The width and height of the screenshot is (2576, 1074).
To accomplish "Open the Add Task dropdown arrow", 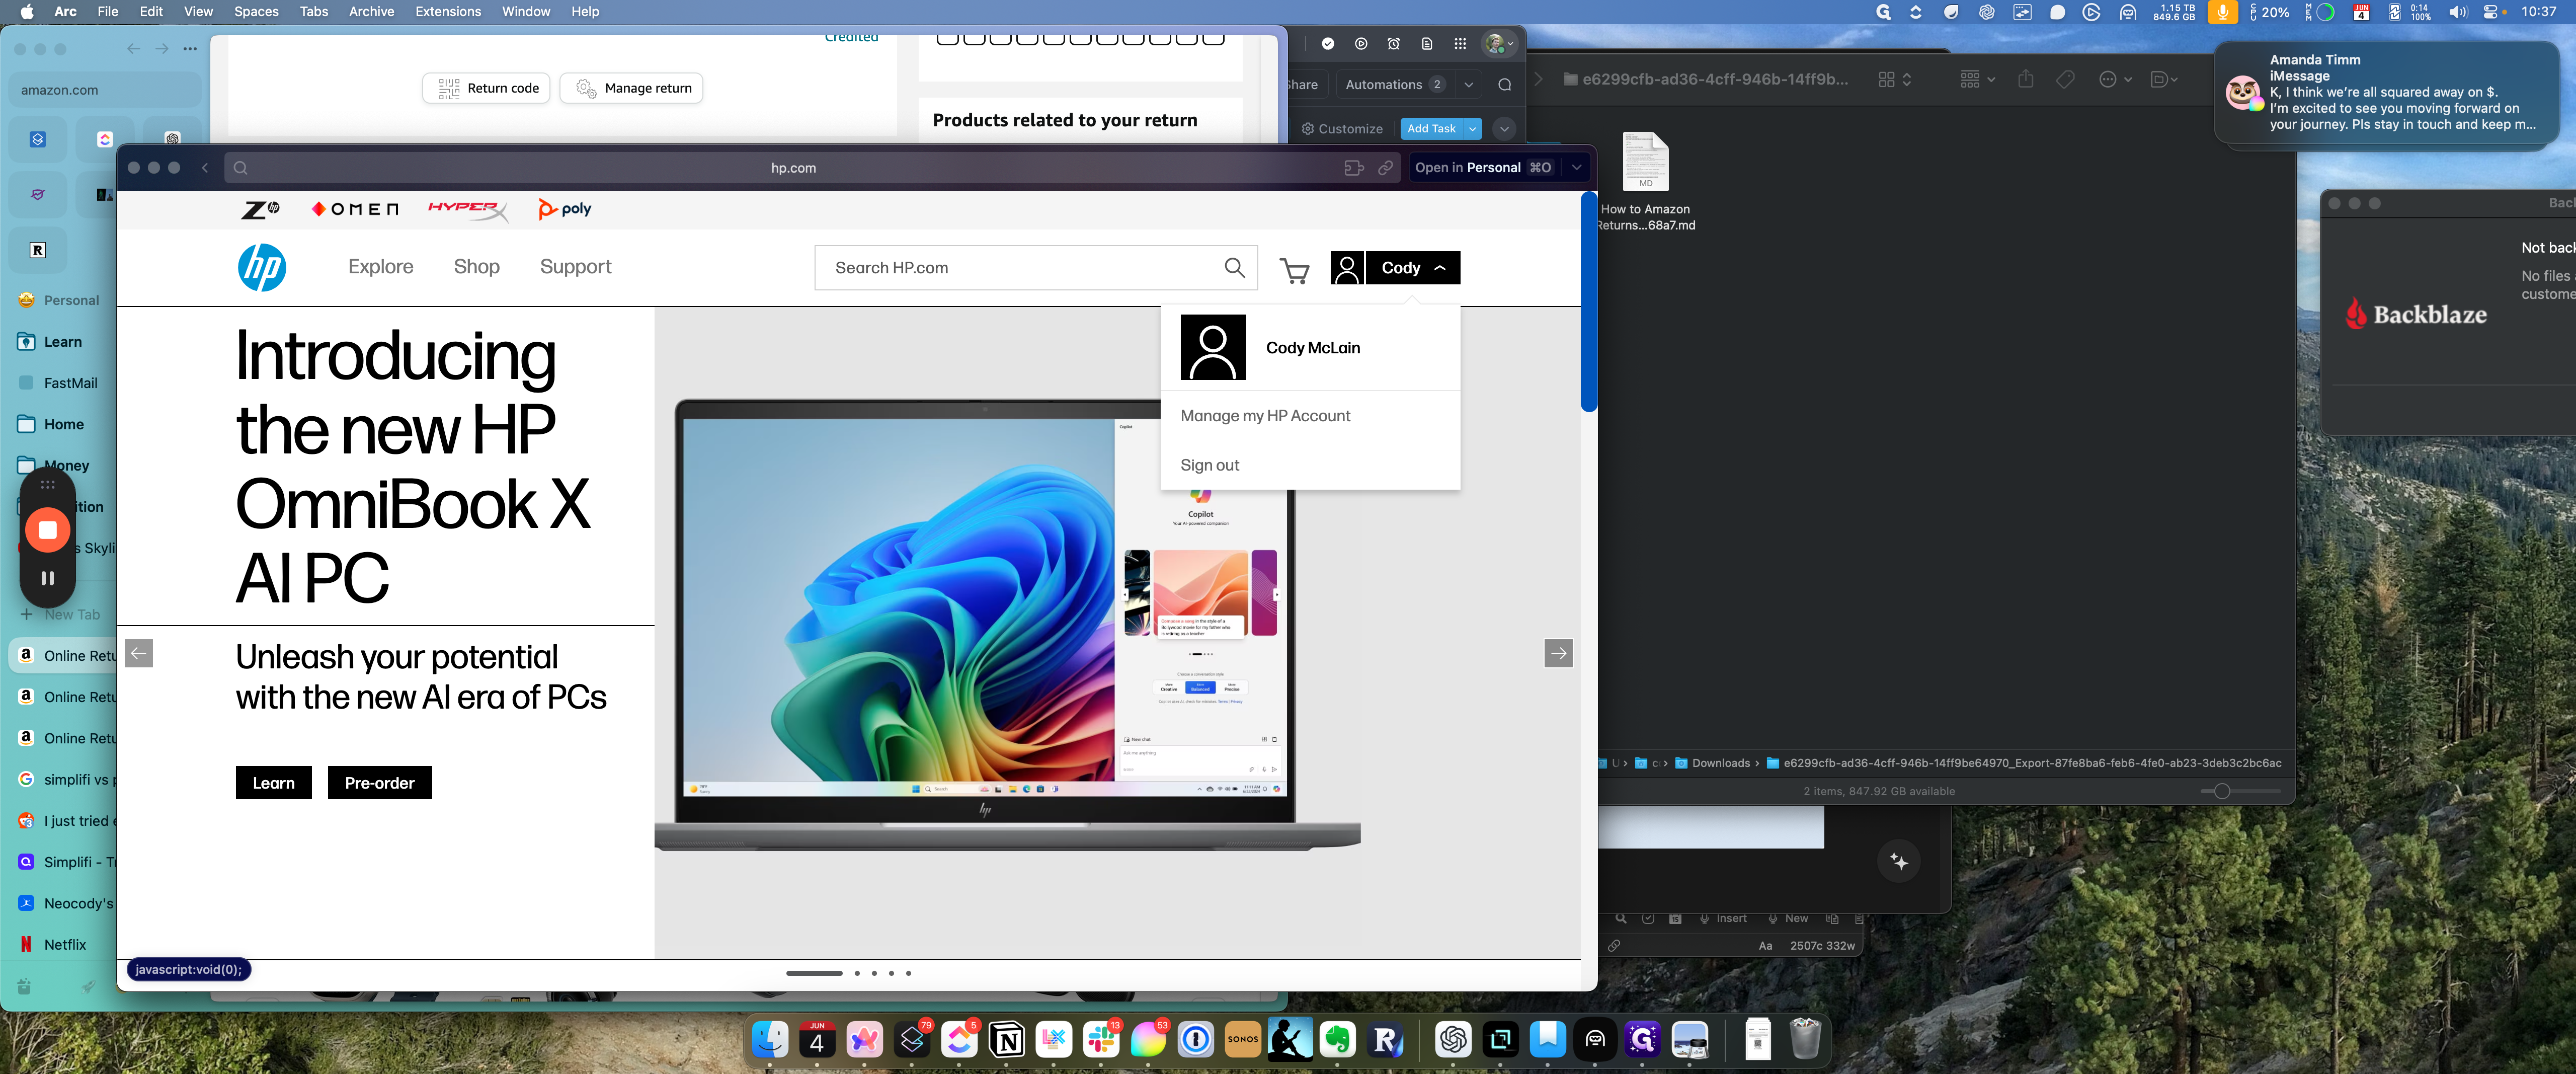I will (1472, 129).
